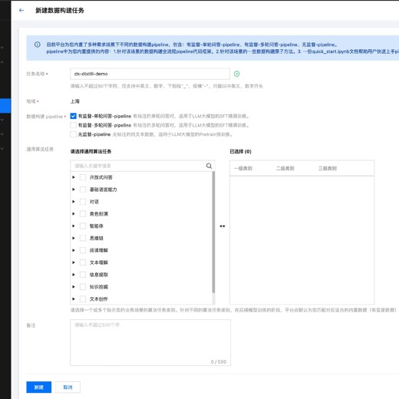Click the 取消 button
The height and width of the screenshot is (399, 399).
click(68, 387)
